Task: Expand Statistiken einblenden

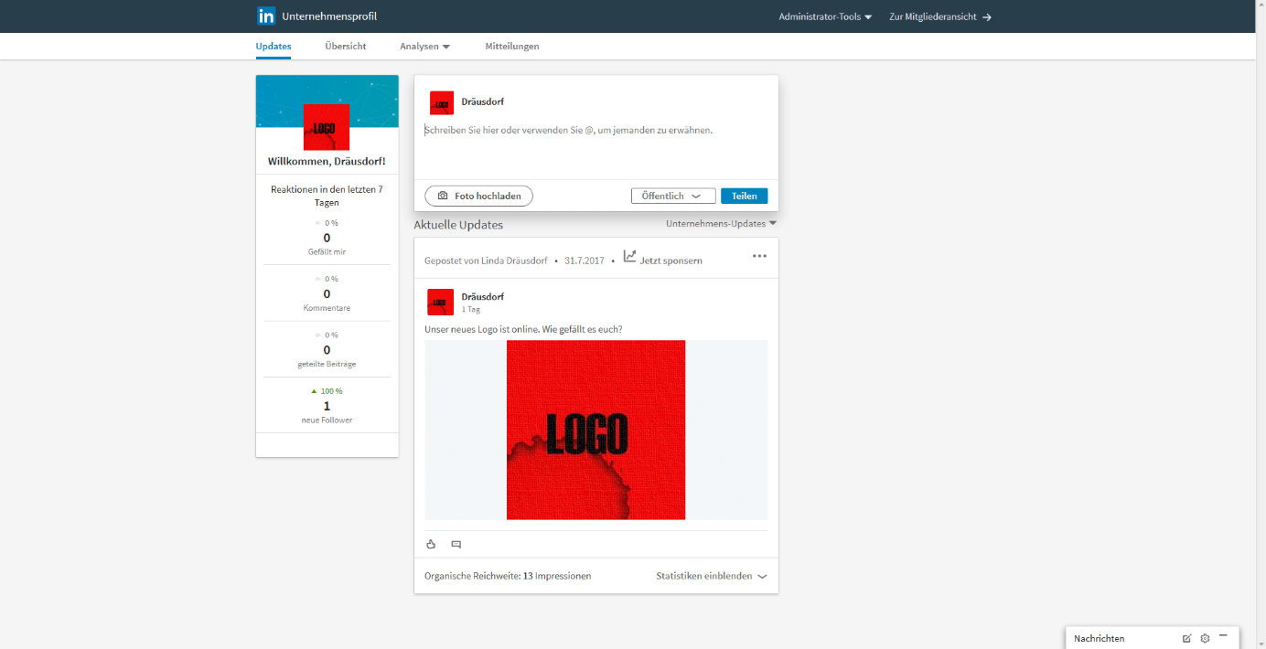Action: click(x=711, y=576)
